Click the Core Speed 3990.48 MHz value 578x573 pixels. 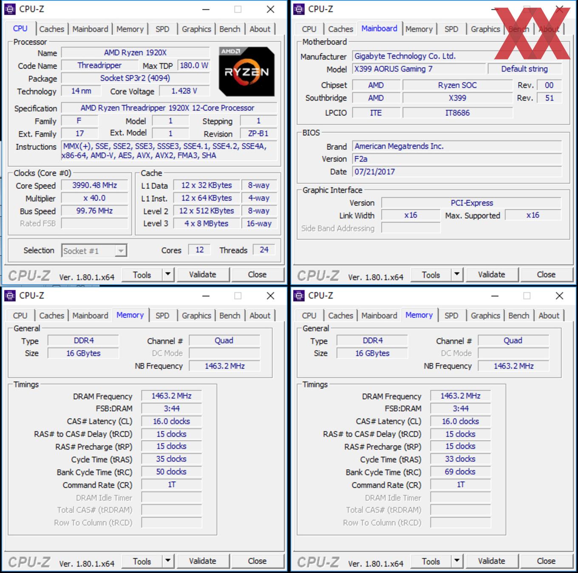click(x=94, y=185)
